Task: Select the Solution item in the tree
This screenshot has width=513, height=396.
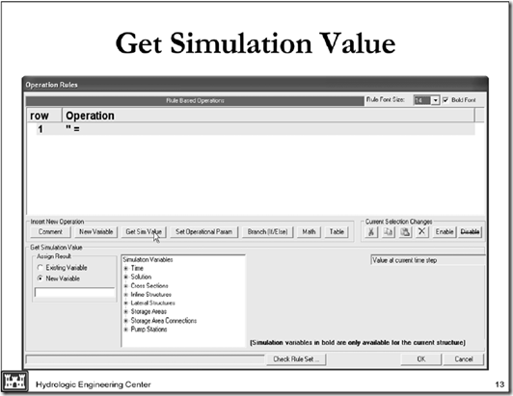Action: coord(141,277)
